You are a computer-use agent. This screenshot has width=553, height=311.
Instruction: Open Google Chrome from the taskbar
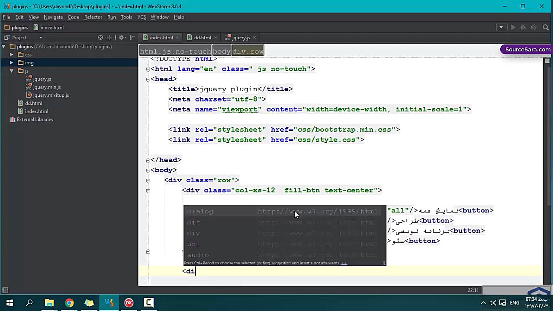69,302
